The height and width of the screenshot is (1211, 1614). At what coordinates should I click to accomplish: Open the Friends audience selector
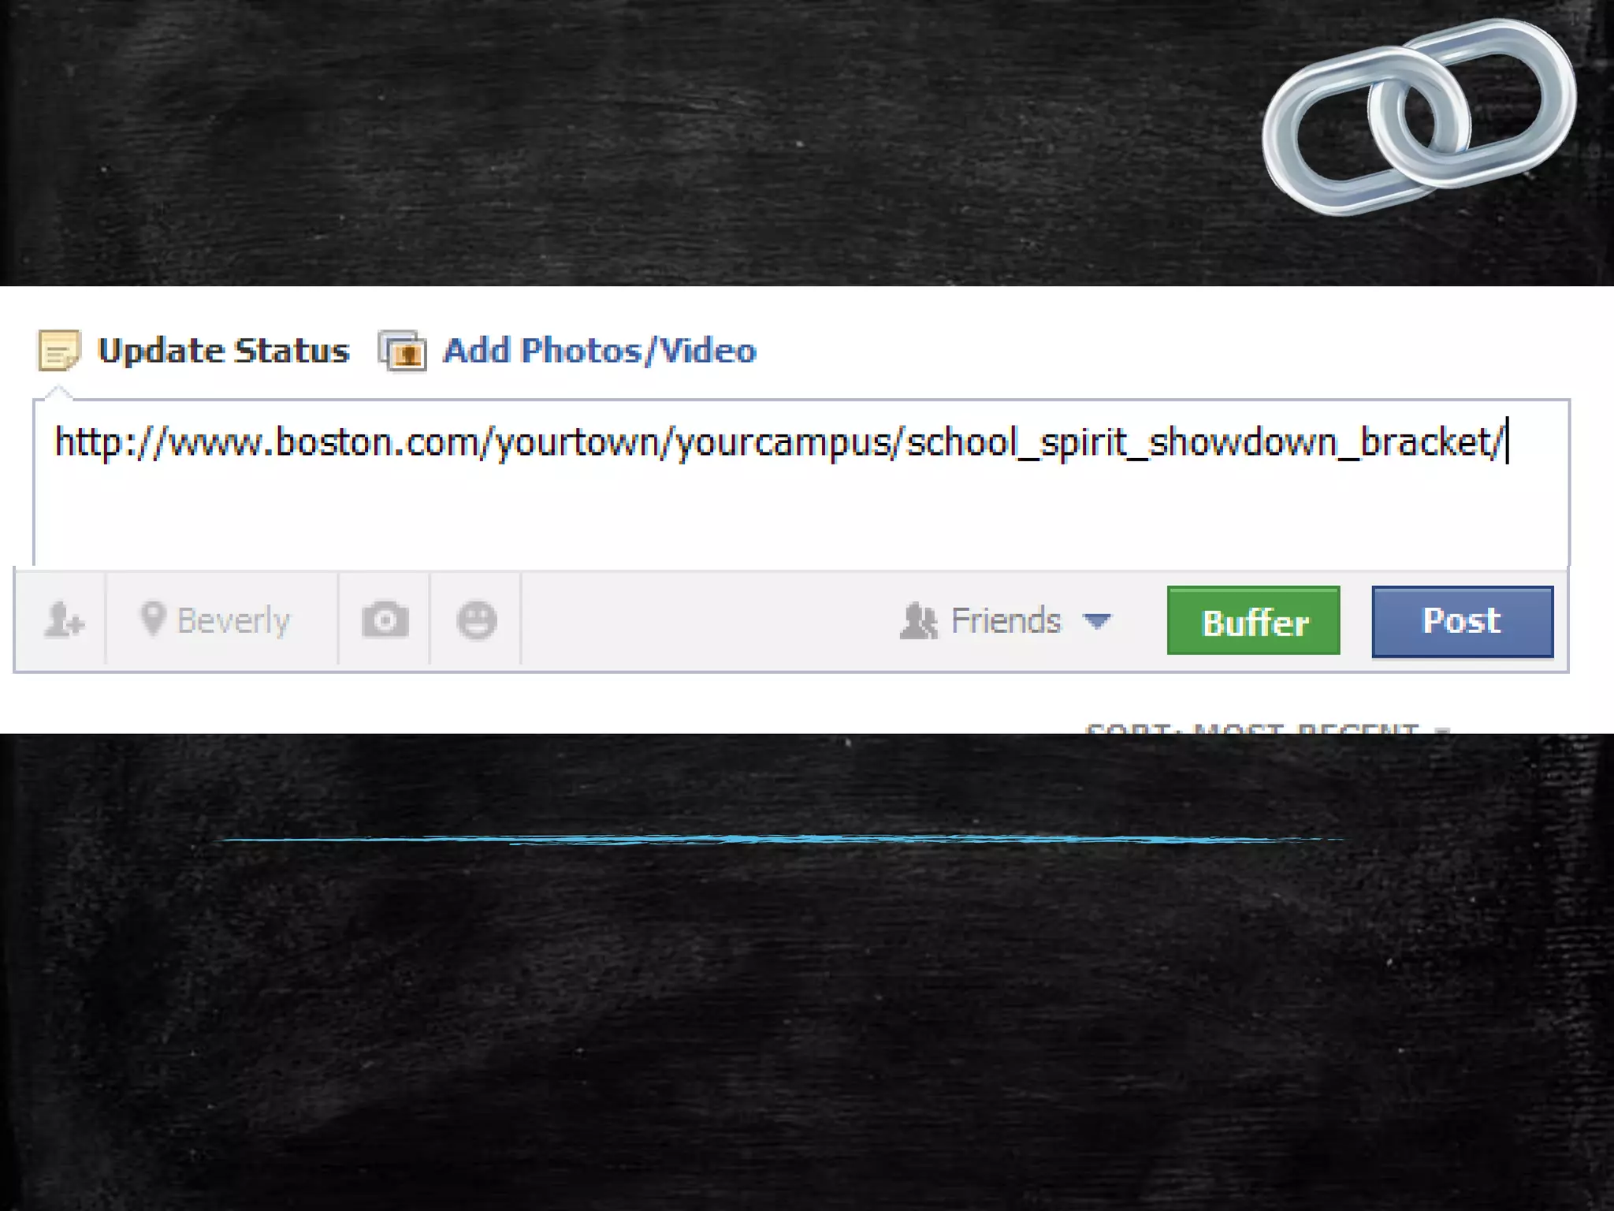click(1006, 620)
